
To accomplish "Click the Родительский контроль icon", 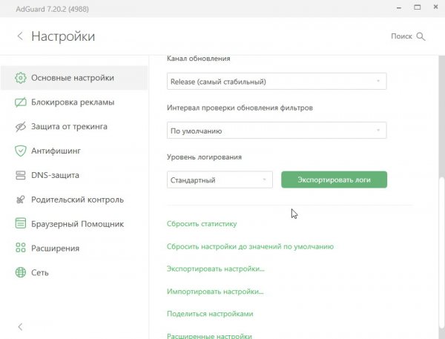I will click(x=21, y=200).
